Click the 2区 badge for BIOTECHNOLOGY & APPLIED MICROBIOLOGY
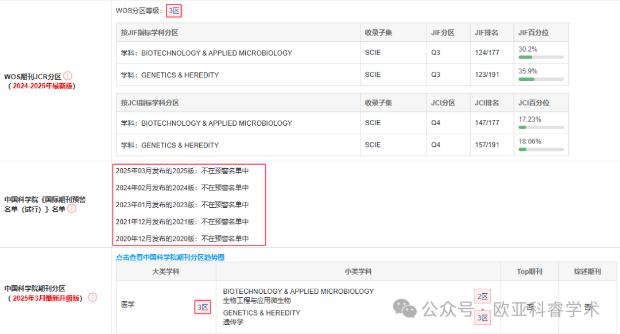The height and width of the screenshot is (334, 620). pyautogui.click(x=482, y=296)
